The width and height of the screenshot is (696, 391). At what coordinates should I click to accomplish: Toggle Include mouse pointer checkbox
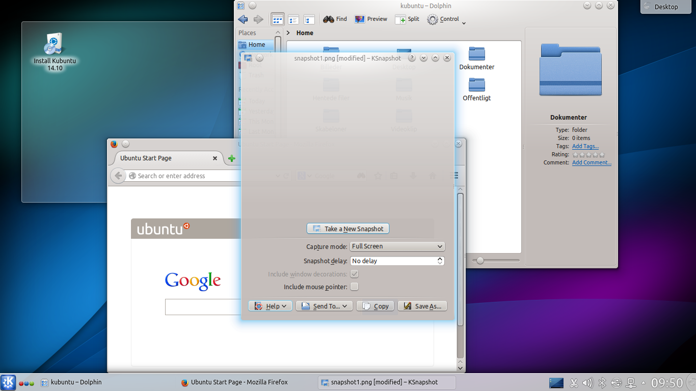click(x=354, y=287)
